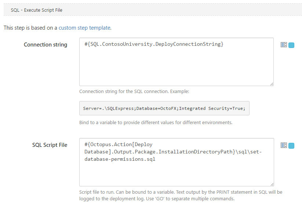
Task: Grab the Connection string box resize handle
Action: [272, 84]
